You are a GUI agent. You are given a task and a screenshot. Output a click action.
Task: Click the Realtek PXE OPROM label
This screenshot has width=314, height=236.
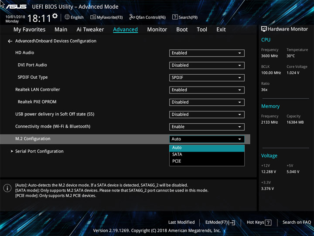tap(37, 102)
